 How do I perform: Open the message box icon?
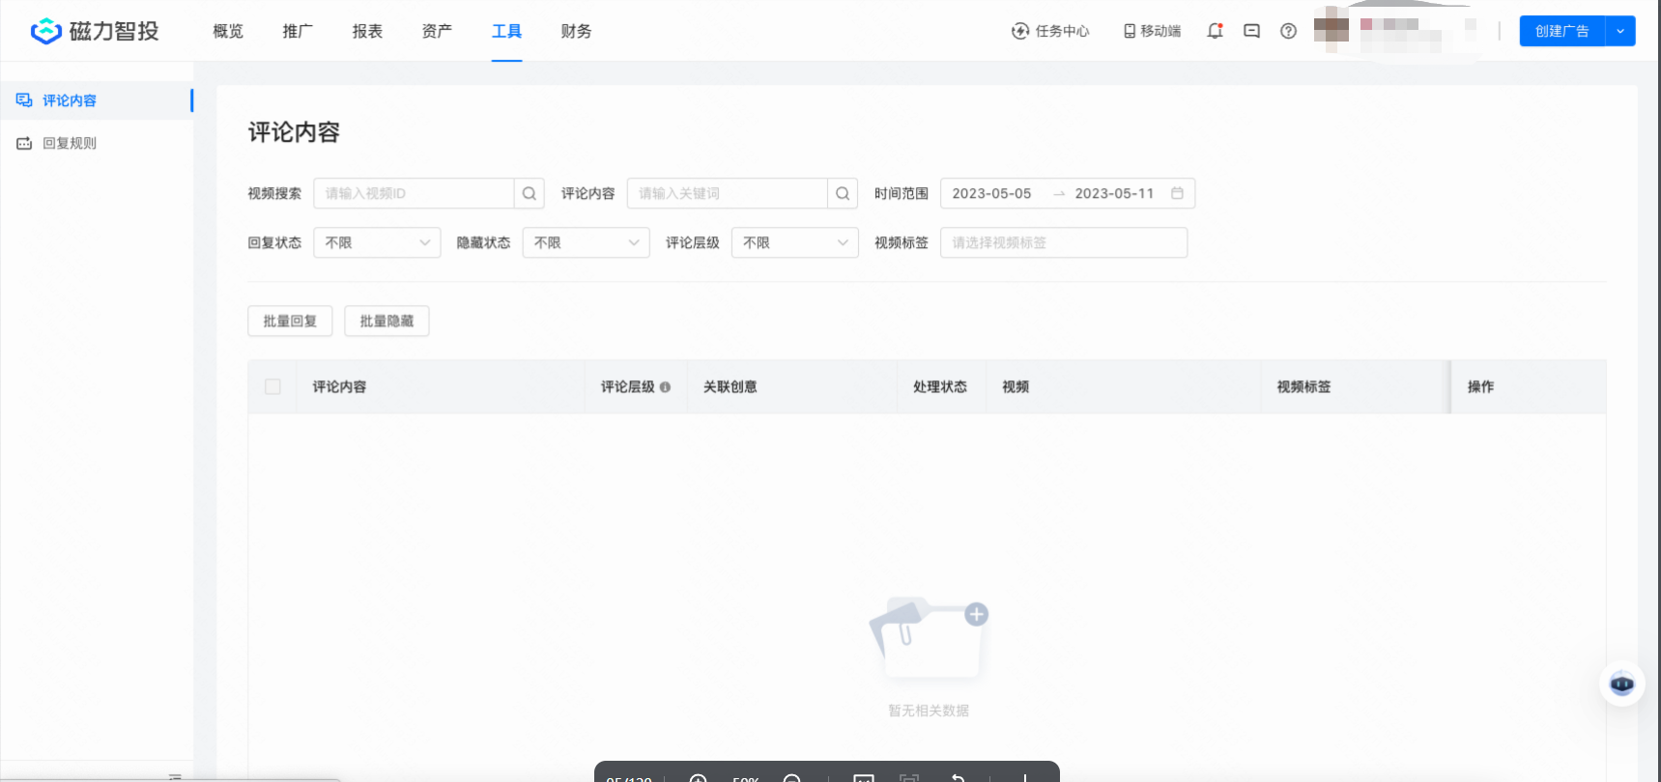[1251, 31]
